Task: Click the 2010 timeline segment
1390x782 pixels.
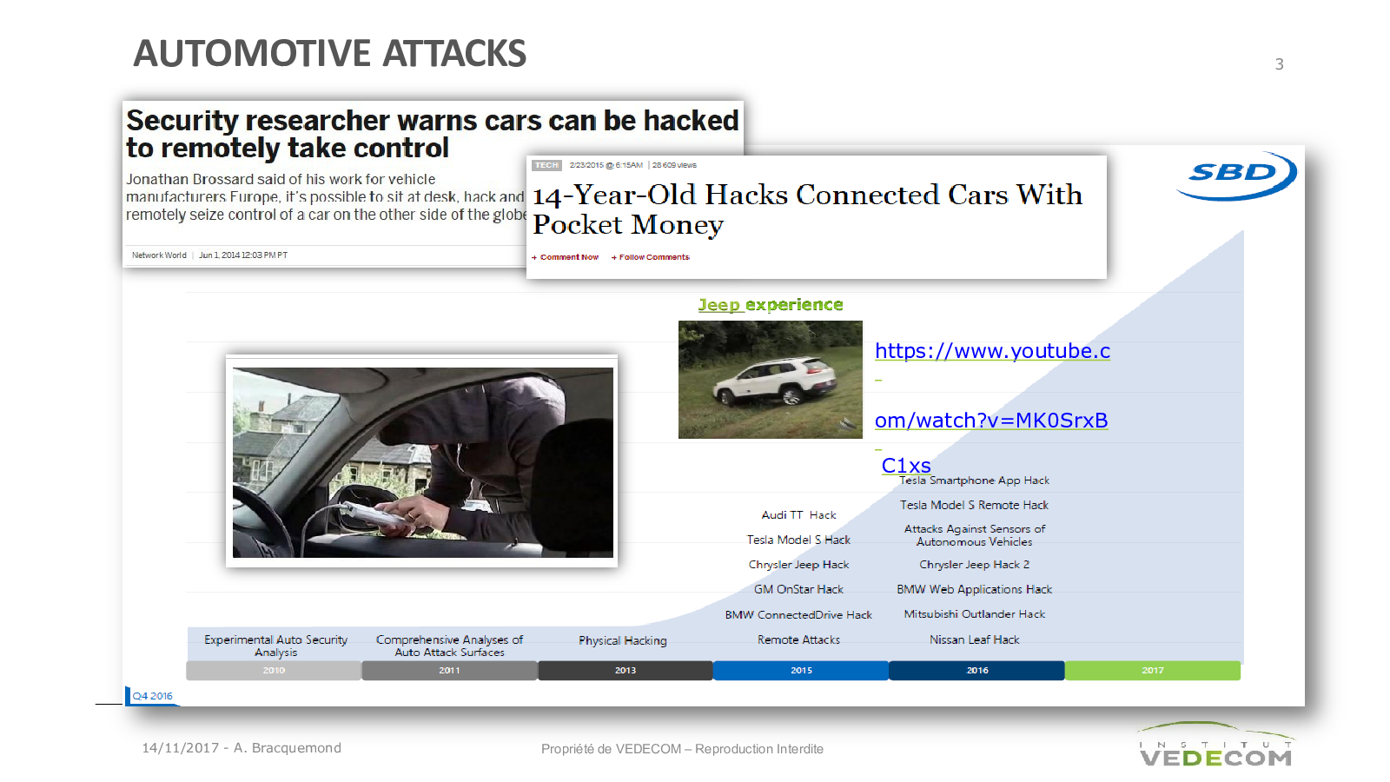Action: tap(274, 671)
